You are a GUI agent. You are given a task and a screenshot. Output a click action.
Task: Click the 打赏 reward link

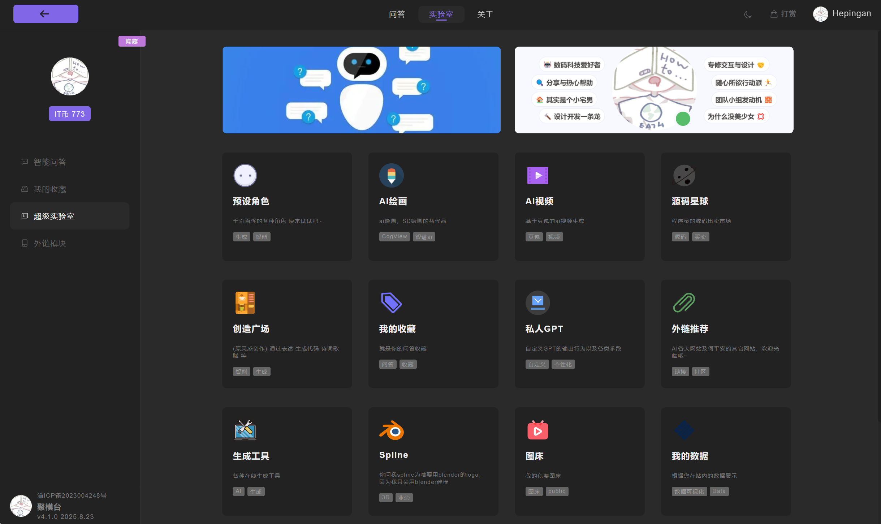tap(783, 14)
